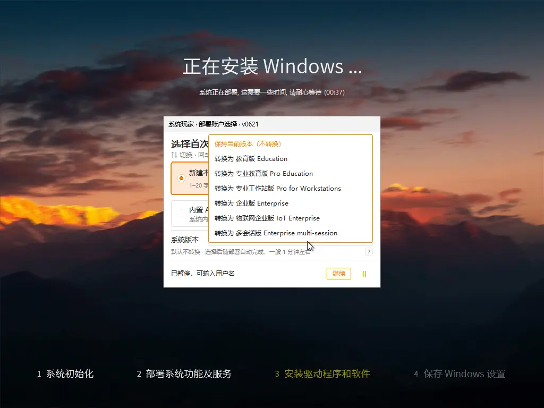Choose 转换为 专业教育版 Pro Education
544x408 pixels.
291,174
